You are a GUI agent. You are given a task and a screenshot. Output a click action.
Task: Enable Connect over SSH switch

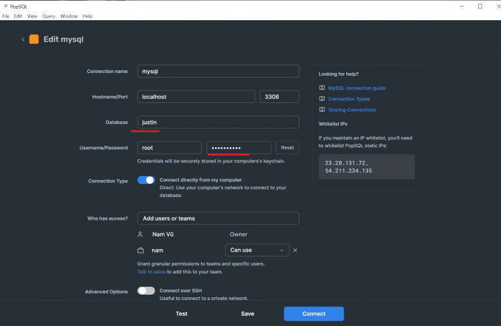tap(146, 291)
